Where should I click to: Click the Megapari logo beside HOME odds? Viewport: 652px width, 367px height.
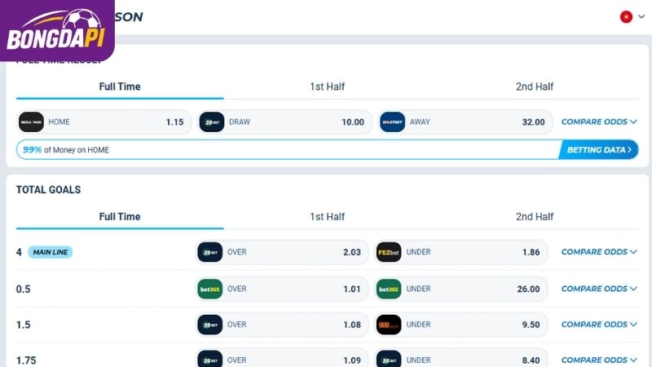[x=31, y=122]
